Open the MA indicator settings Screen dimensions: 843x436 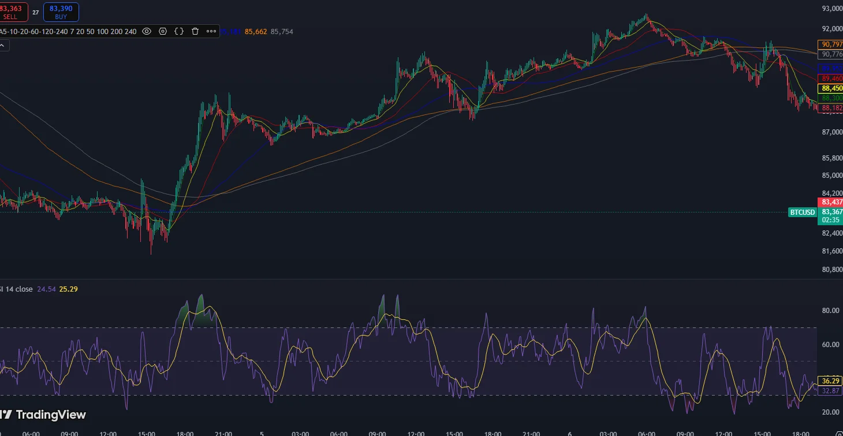tap(163, 31)
